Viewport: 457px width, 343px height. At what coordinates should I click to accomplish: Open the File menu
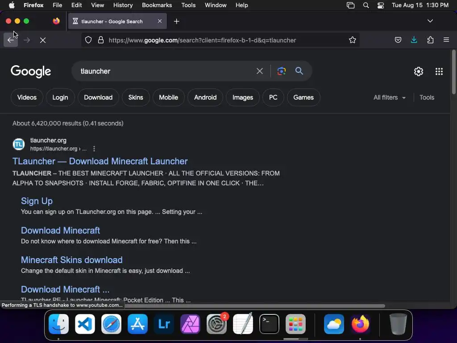(58, 5)
